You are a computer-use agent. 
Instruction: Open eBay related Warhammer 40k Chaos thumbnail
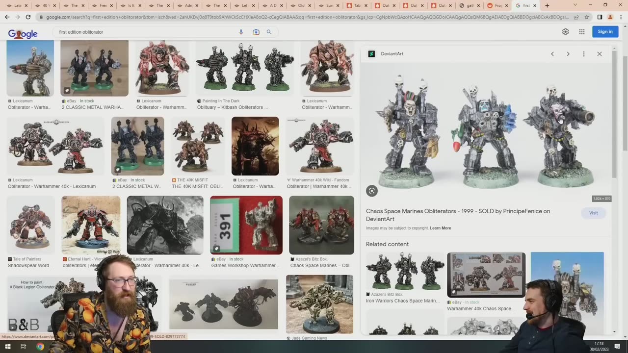pos(486,275)
